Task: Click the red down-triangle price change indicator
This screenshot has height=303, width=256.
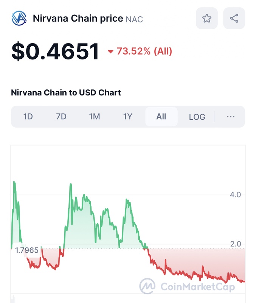Action: coord(111,52)
